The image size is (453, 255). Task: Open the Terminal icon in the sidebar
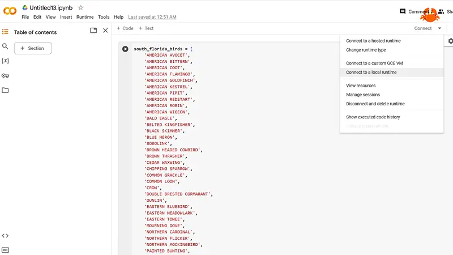coord(5,250)
